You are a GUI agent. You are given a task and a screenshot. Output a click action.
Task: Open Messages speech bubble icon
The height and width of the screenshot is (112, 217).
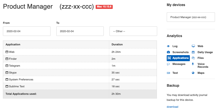(x=168, y=64)
